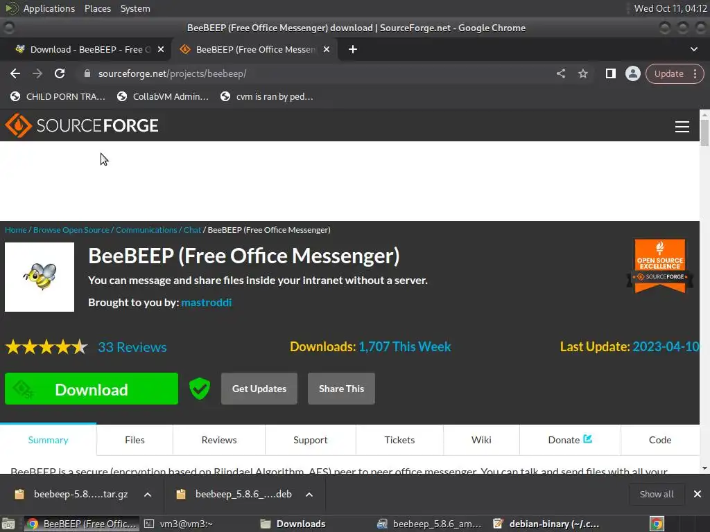This screenshot has width=710, height=532.
Task: Follow the Chat breadcrumb link
Action: point(192,230)
